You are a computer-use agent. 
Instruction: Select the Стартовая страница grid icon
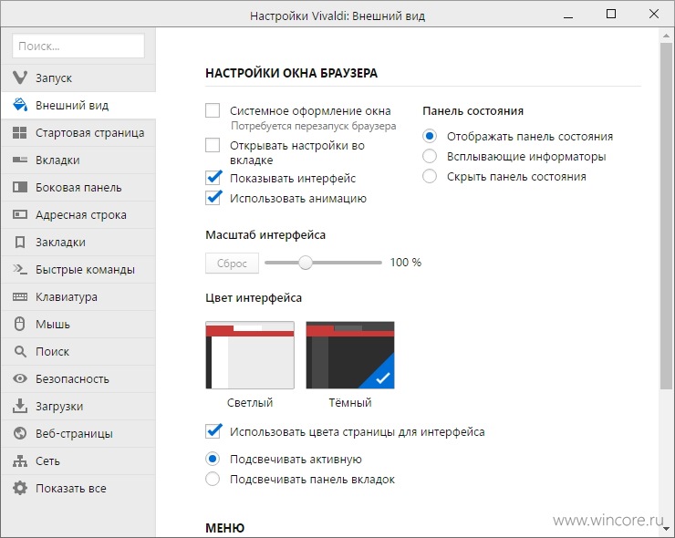click(20, 132)
